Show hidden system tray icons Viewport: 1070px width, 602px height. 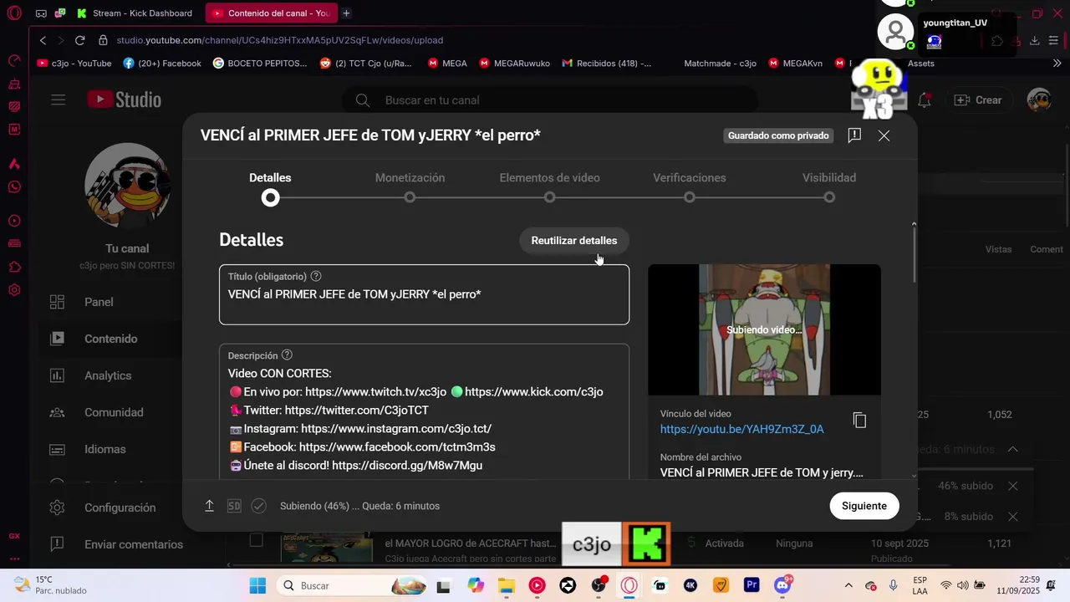click(x=848, y=585)
